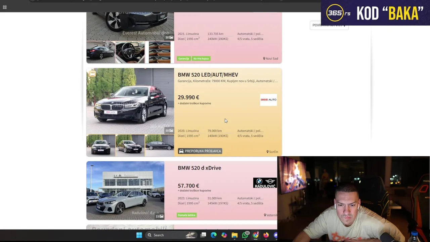View the exterior thumbnail of the Everest listing

point(101,52)
